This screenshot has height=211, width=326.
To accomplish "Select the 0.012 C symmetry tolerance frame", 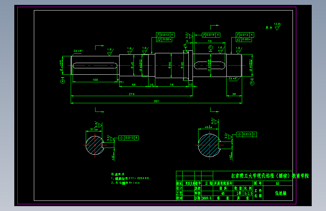I will click(x=247, y=134).
